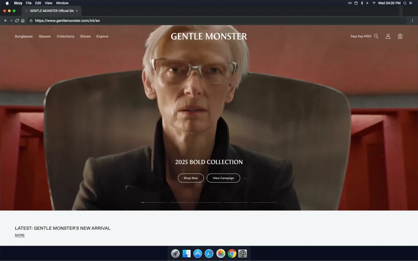This screenshot has width=418, height=261.
Task: Launch Safari from the dock
Action: (209, 254)
